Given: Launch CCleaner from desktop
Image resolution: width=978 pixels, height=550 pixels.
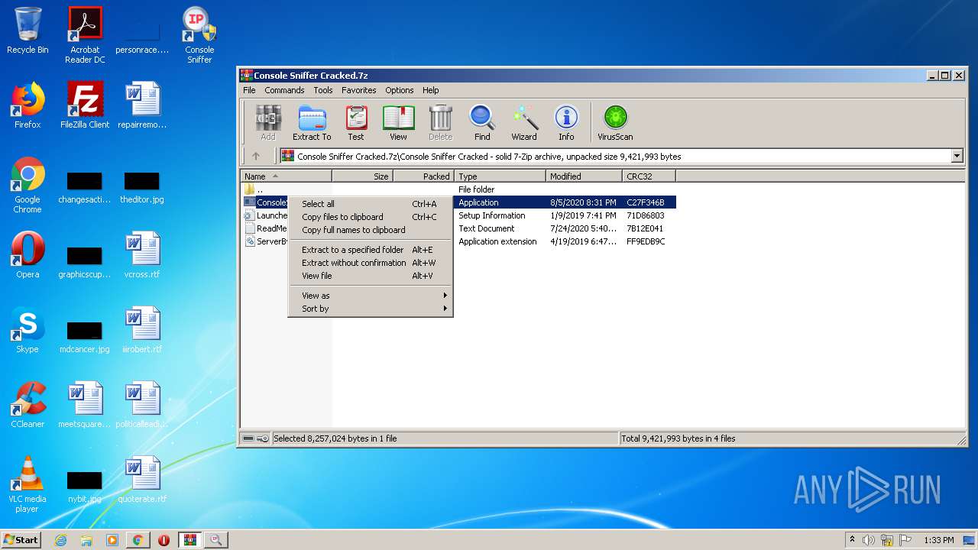Looking at the screenshot, I should point(28,405).
